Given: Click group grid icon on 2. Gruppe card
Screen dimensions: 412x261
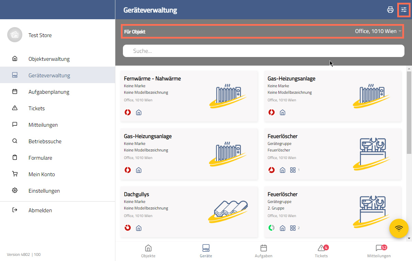Looking at the screenshot, I should 293,228.
